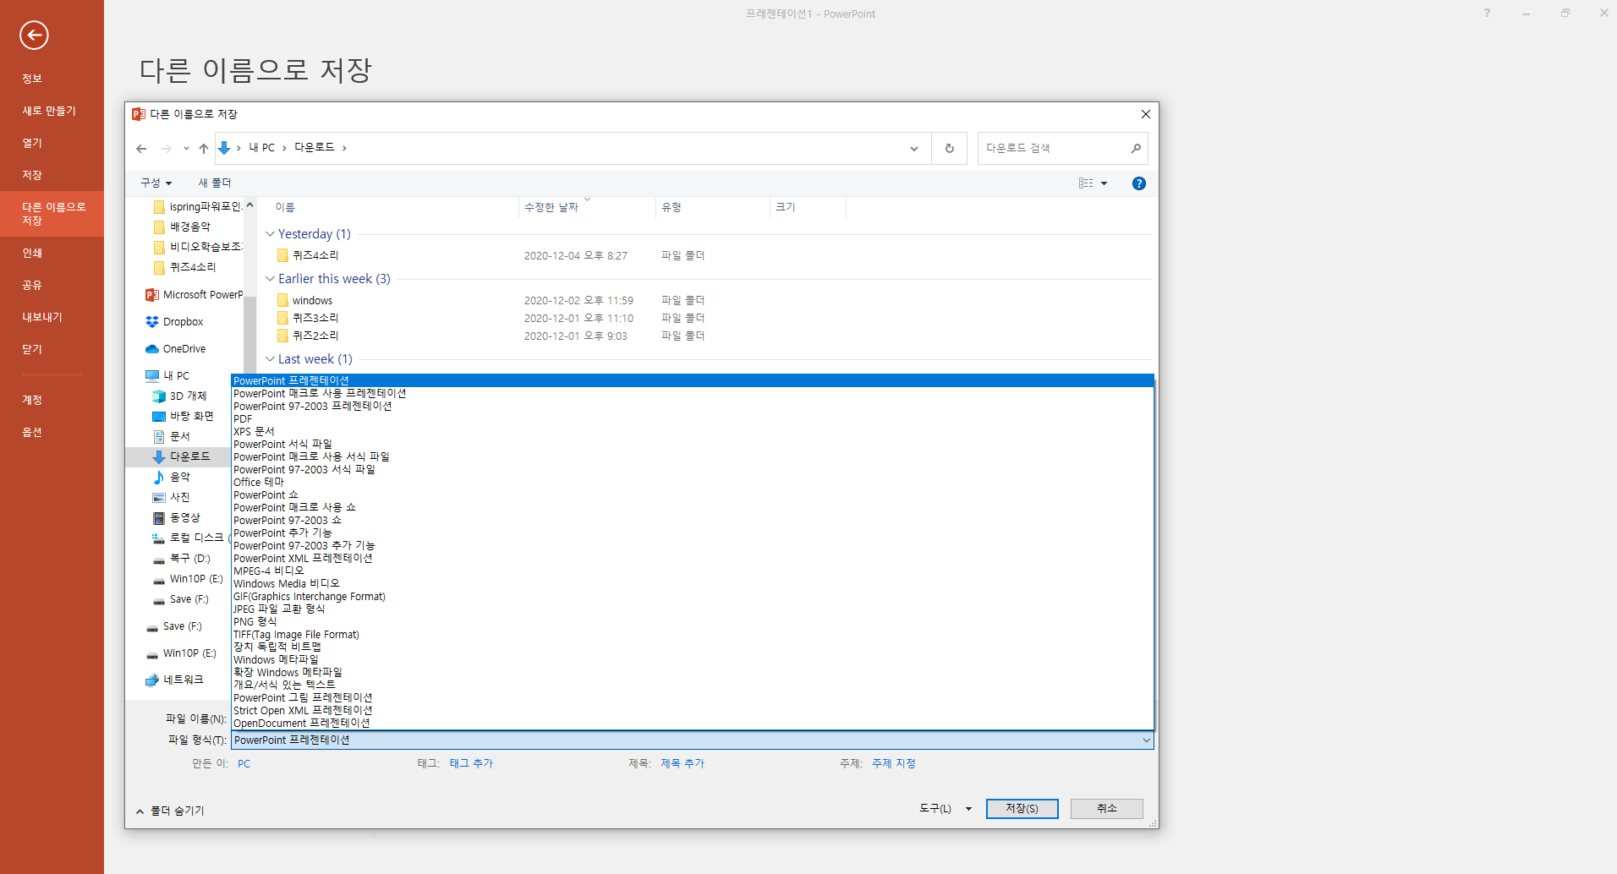Click the back navigation arrow in the save dialog
1617x874 pixels.
point(141,149)
